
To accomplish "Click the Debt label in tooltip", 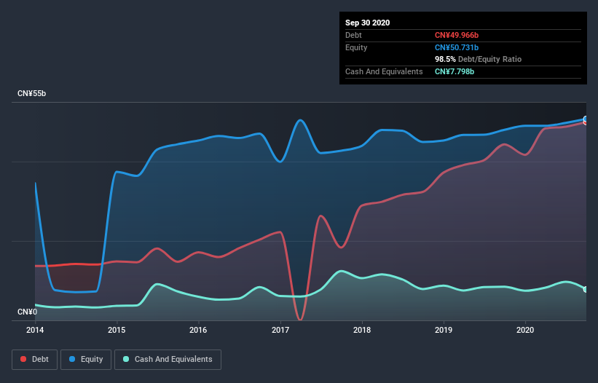I will (x=353, y=35).
